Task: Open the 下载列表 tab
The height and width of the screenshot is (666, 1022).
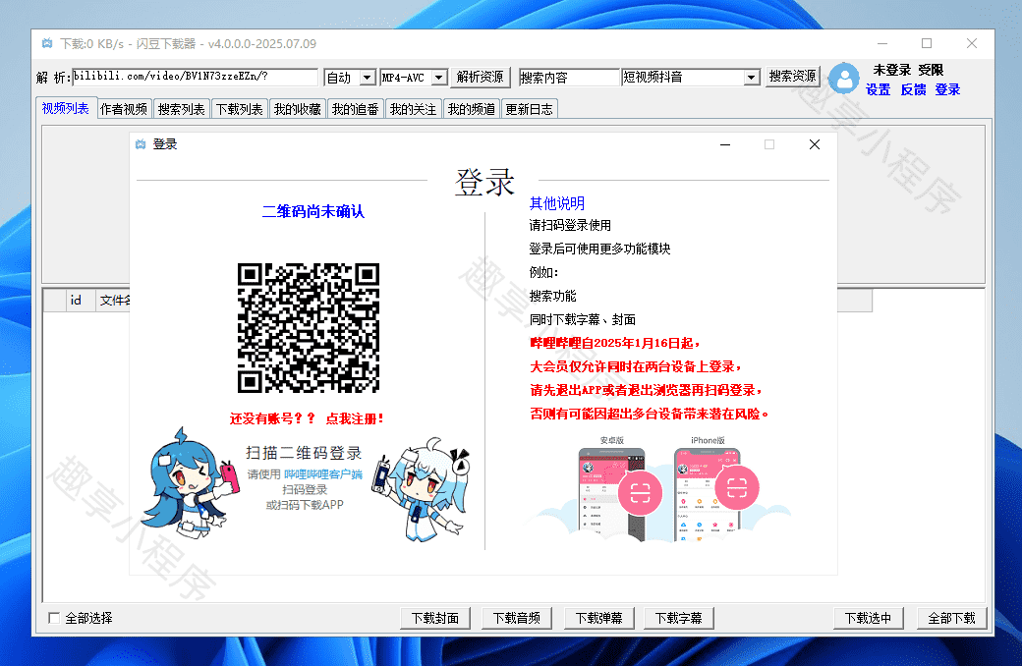Action: [239, 109]
